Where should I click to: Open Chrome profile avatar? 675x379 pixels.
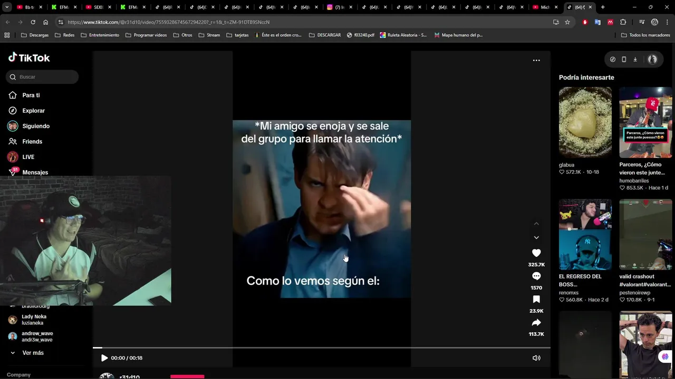(x=654, y=22)
